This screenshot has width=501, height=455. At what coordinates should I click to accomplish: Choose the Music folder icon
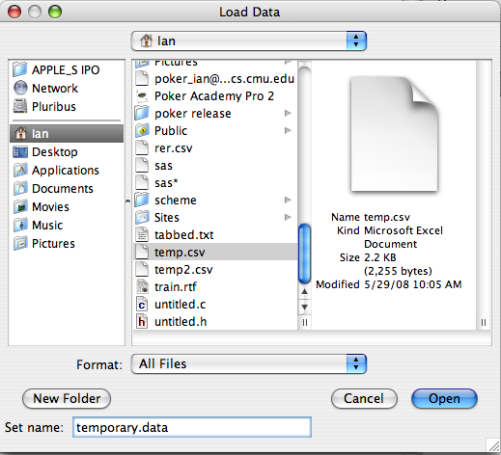[20, 225]
